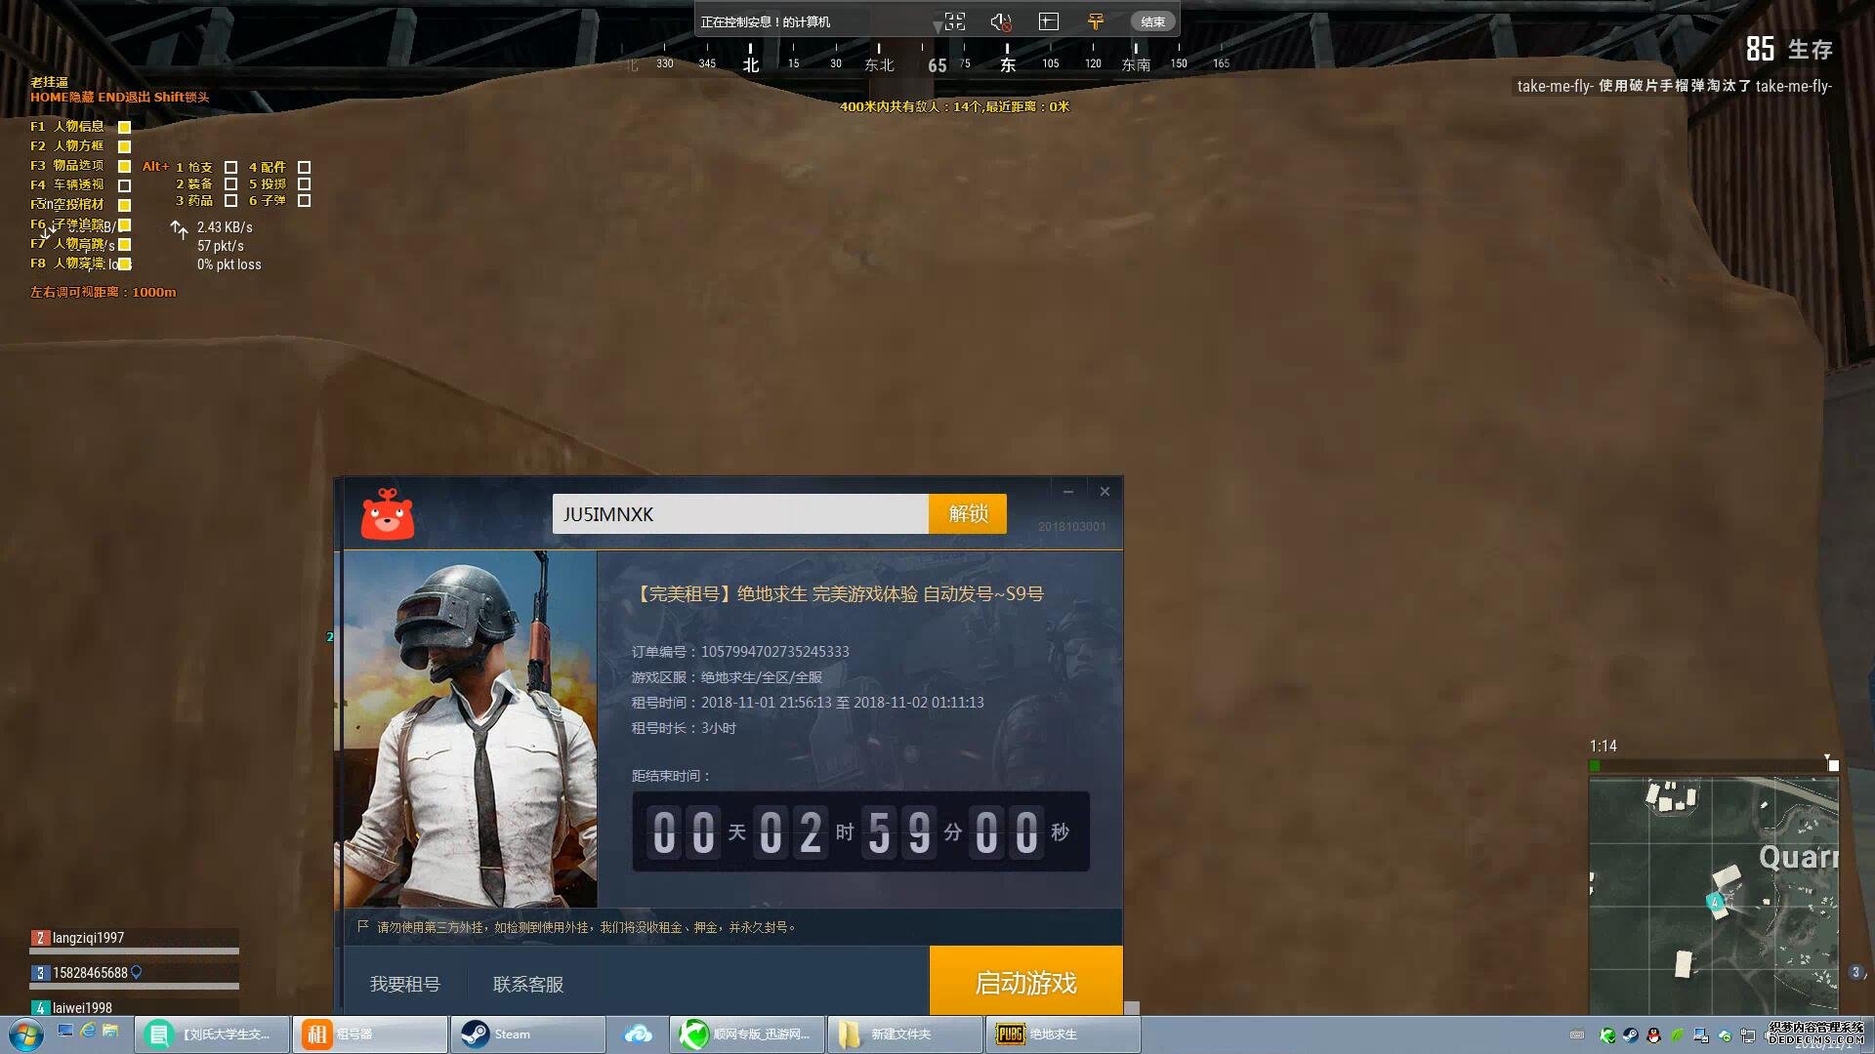Click the order number 1057994702735245333
This screenshot has width=1875, height=1054.
tap(774, 652)
